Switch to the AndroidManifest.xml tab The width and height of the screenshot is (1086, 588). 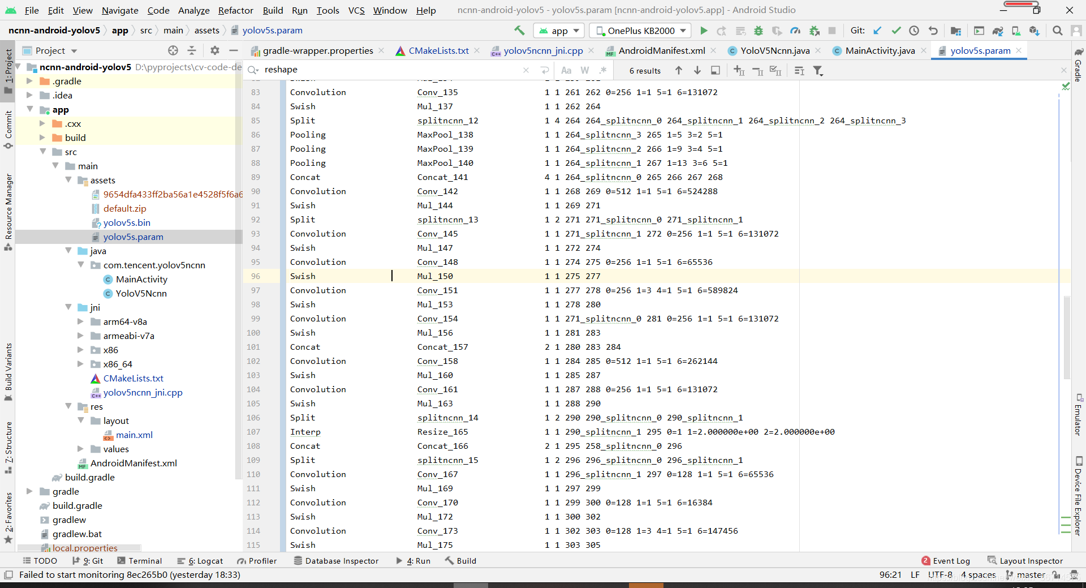[x=661, y=50]
